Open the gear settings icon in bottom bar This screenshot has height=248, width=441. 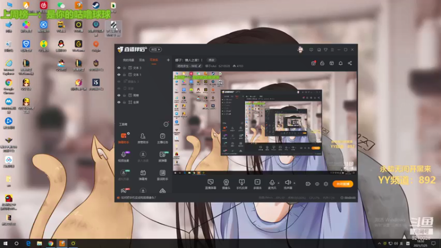[326, 184]
